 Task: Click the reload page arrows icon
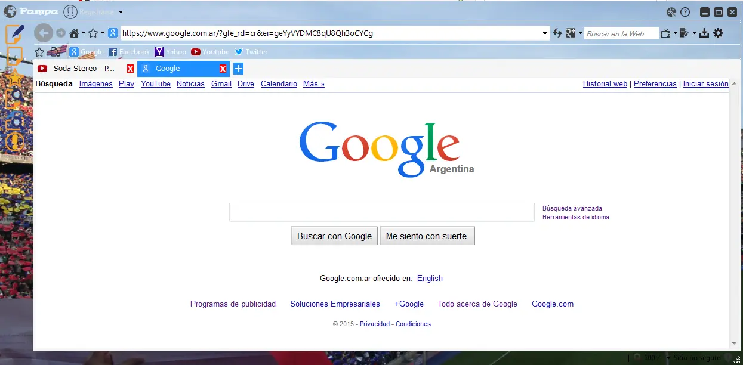coord(557,33)
